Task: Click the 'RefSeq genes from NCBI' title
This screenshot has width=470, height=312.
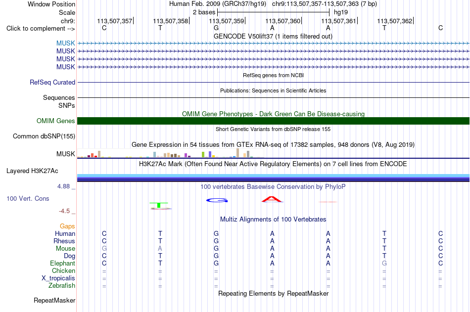Action: pos(273,75)
